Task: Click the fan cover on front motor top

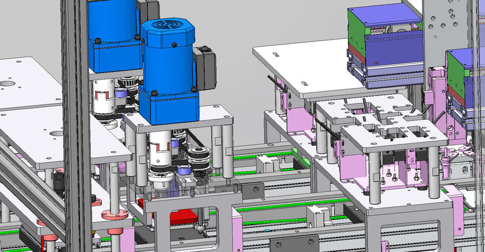Action: (166, 26)
